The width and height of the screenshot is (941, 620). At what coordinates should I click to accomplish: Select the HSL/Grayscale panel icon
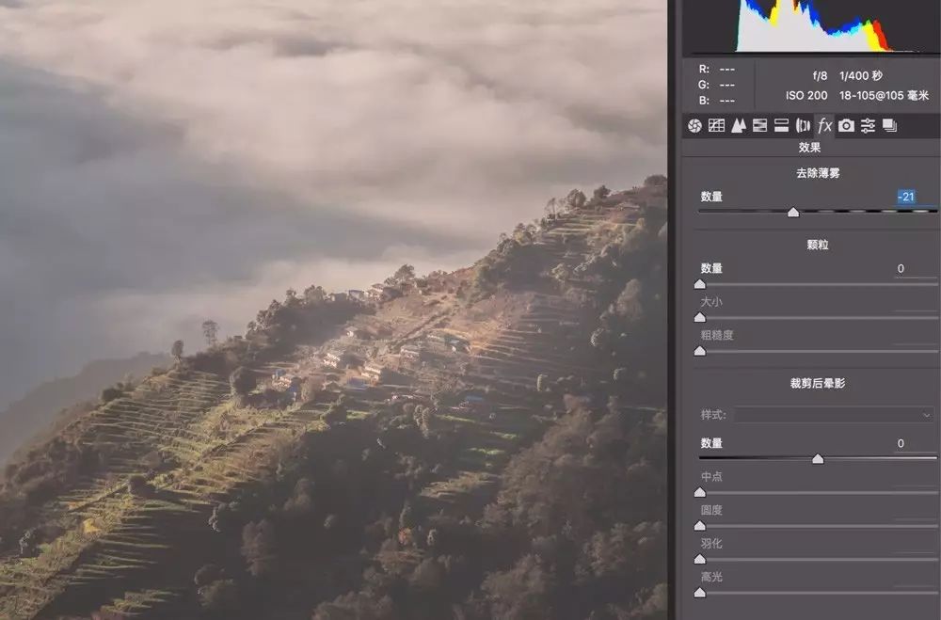tap(759, 125)
